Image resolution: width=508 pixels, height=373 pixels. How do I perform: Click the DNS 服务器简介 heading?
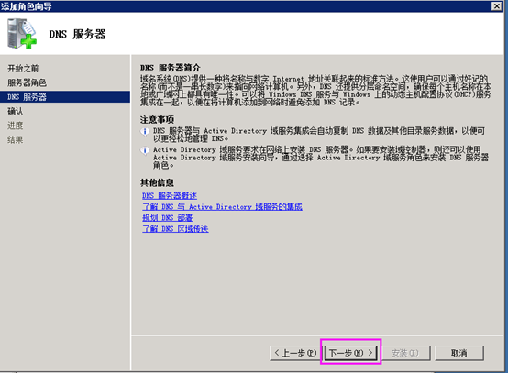(x=171, y=68)
